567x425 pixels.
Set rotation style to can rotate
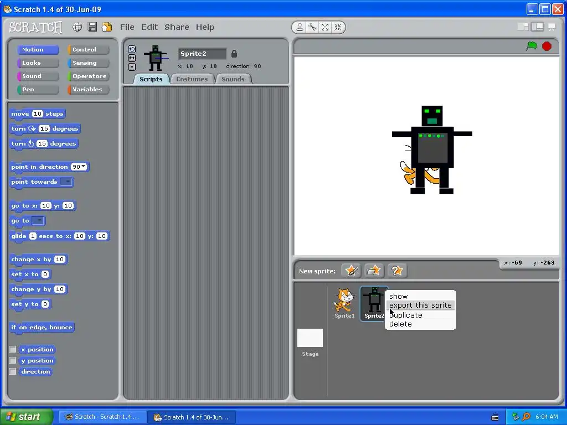point(132,49)
